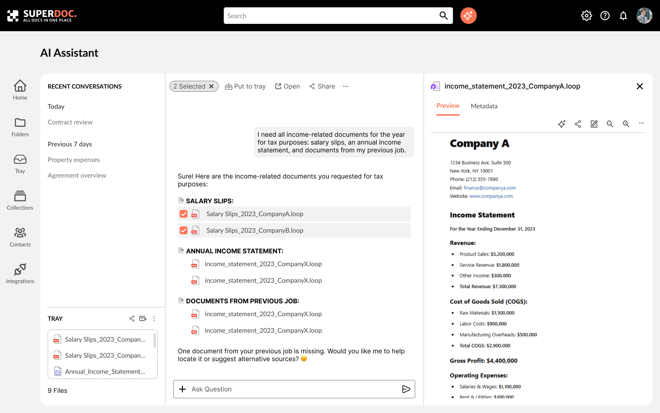The height and width of the screenshot is (413, 660).
Task: Send the question with arrow icon
Action: pyautogui.click(x=406, y=389)
